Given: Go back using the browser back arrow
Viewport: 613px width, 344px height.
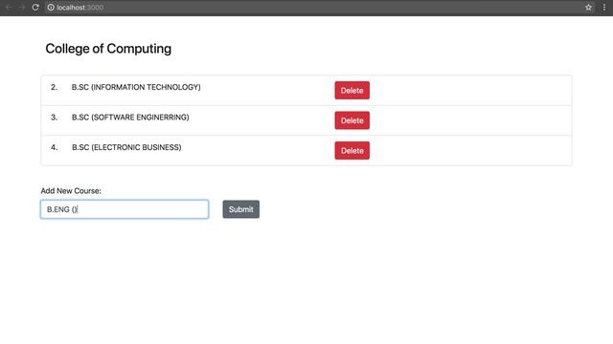Looking at the screenshot, I should tap(9, 8).
